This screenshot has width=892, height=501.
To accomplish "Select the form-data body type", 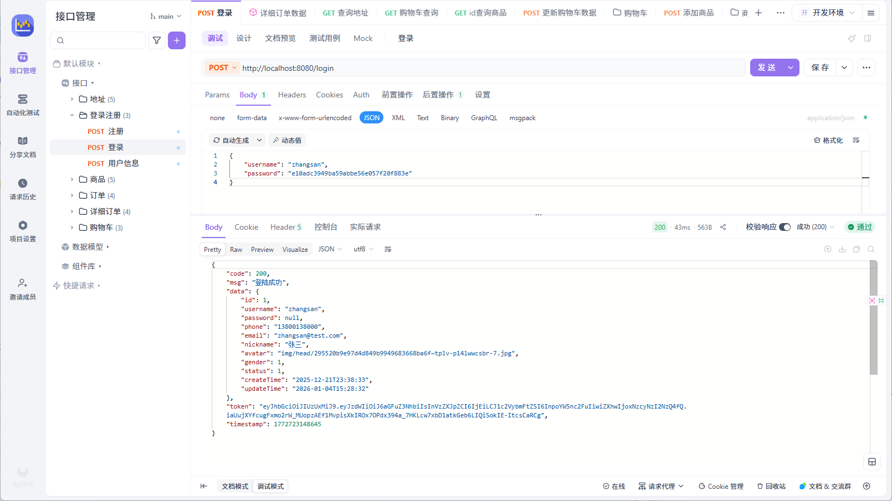I will [x=252, y=118].
